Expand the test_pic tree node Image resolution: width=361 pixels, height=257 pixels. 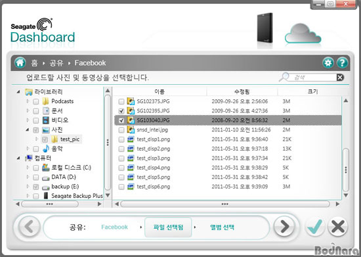pyautogui.click(x=37, y=139)
